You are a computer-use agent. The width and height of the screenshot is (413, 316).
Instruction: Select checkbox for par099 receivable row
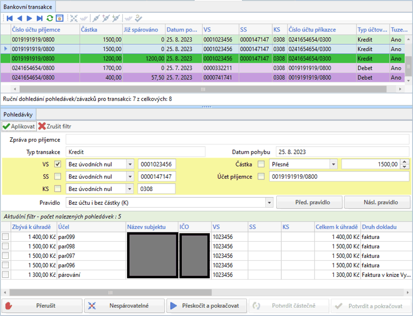pyautogui.click(x=6, y=237)
